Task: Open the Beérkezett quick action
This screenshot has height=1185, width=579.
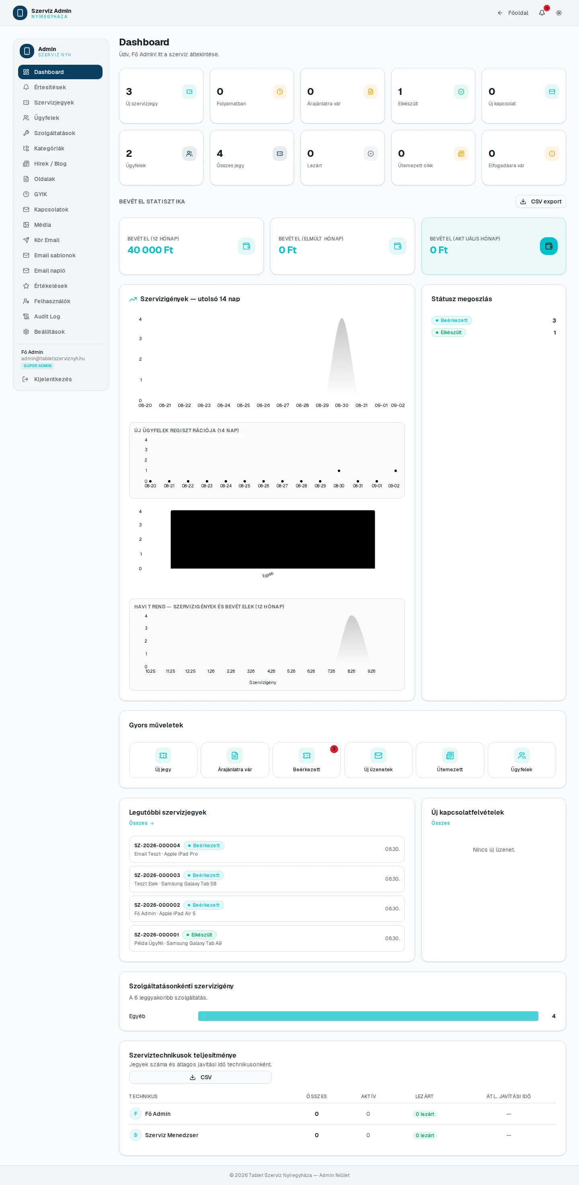Action: click(307, 760)
